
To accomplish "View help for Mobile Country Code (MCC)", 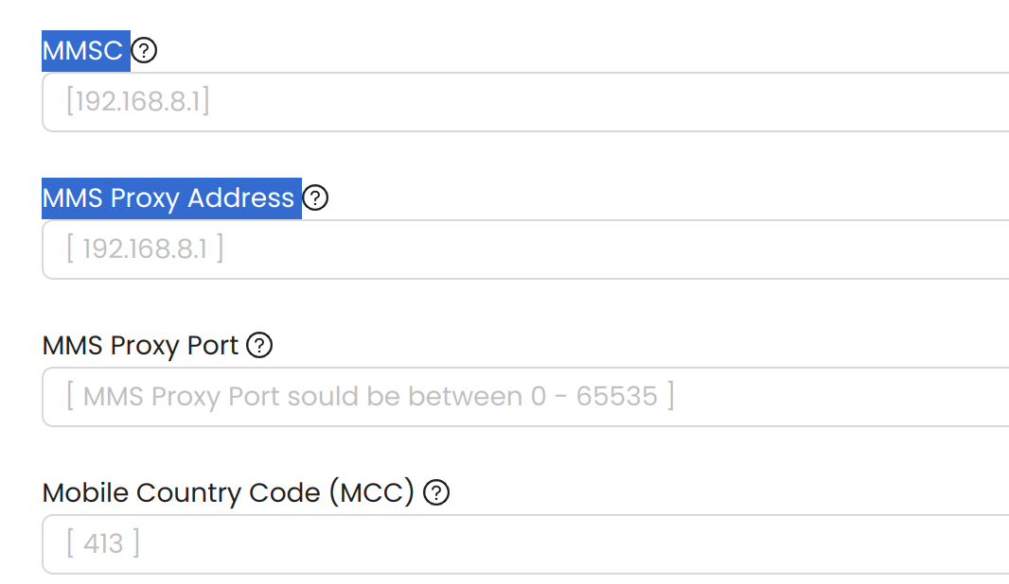I will [436, 492].
